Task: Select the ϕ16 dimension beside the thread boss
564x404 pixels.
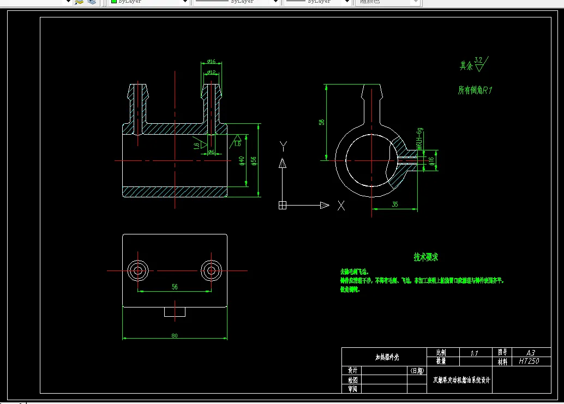Action: tap(431, 161)
